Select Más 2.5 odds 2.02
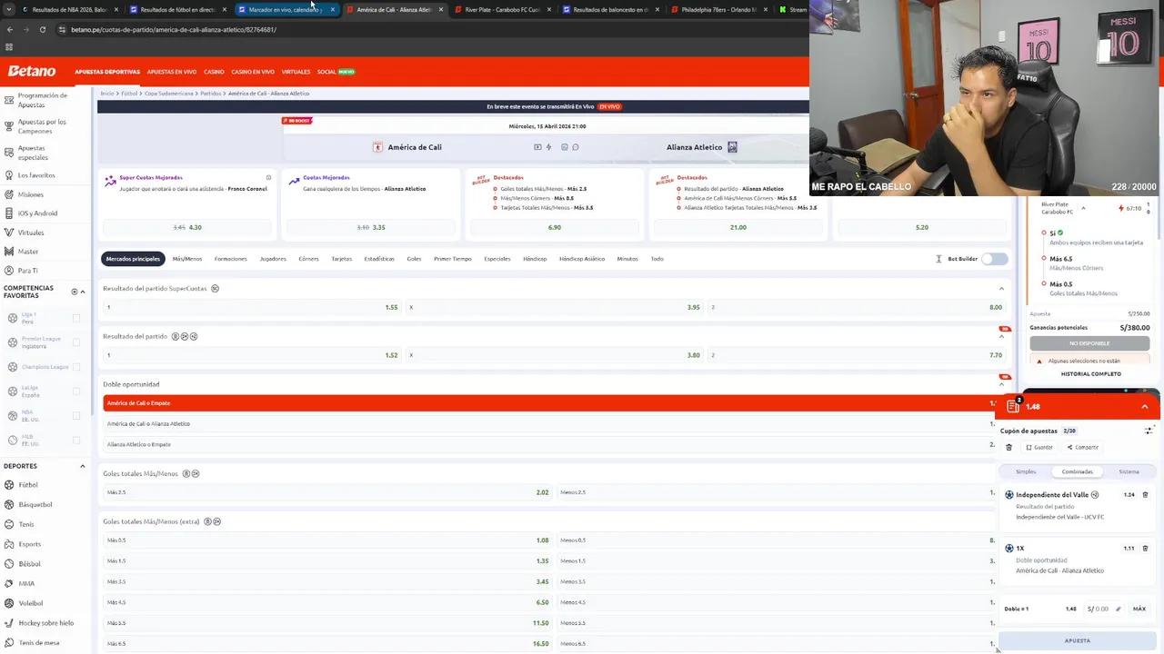Viewport: 1164px width, 654px height. [x=327, y=492]
